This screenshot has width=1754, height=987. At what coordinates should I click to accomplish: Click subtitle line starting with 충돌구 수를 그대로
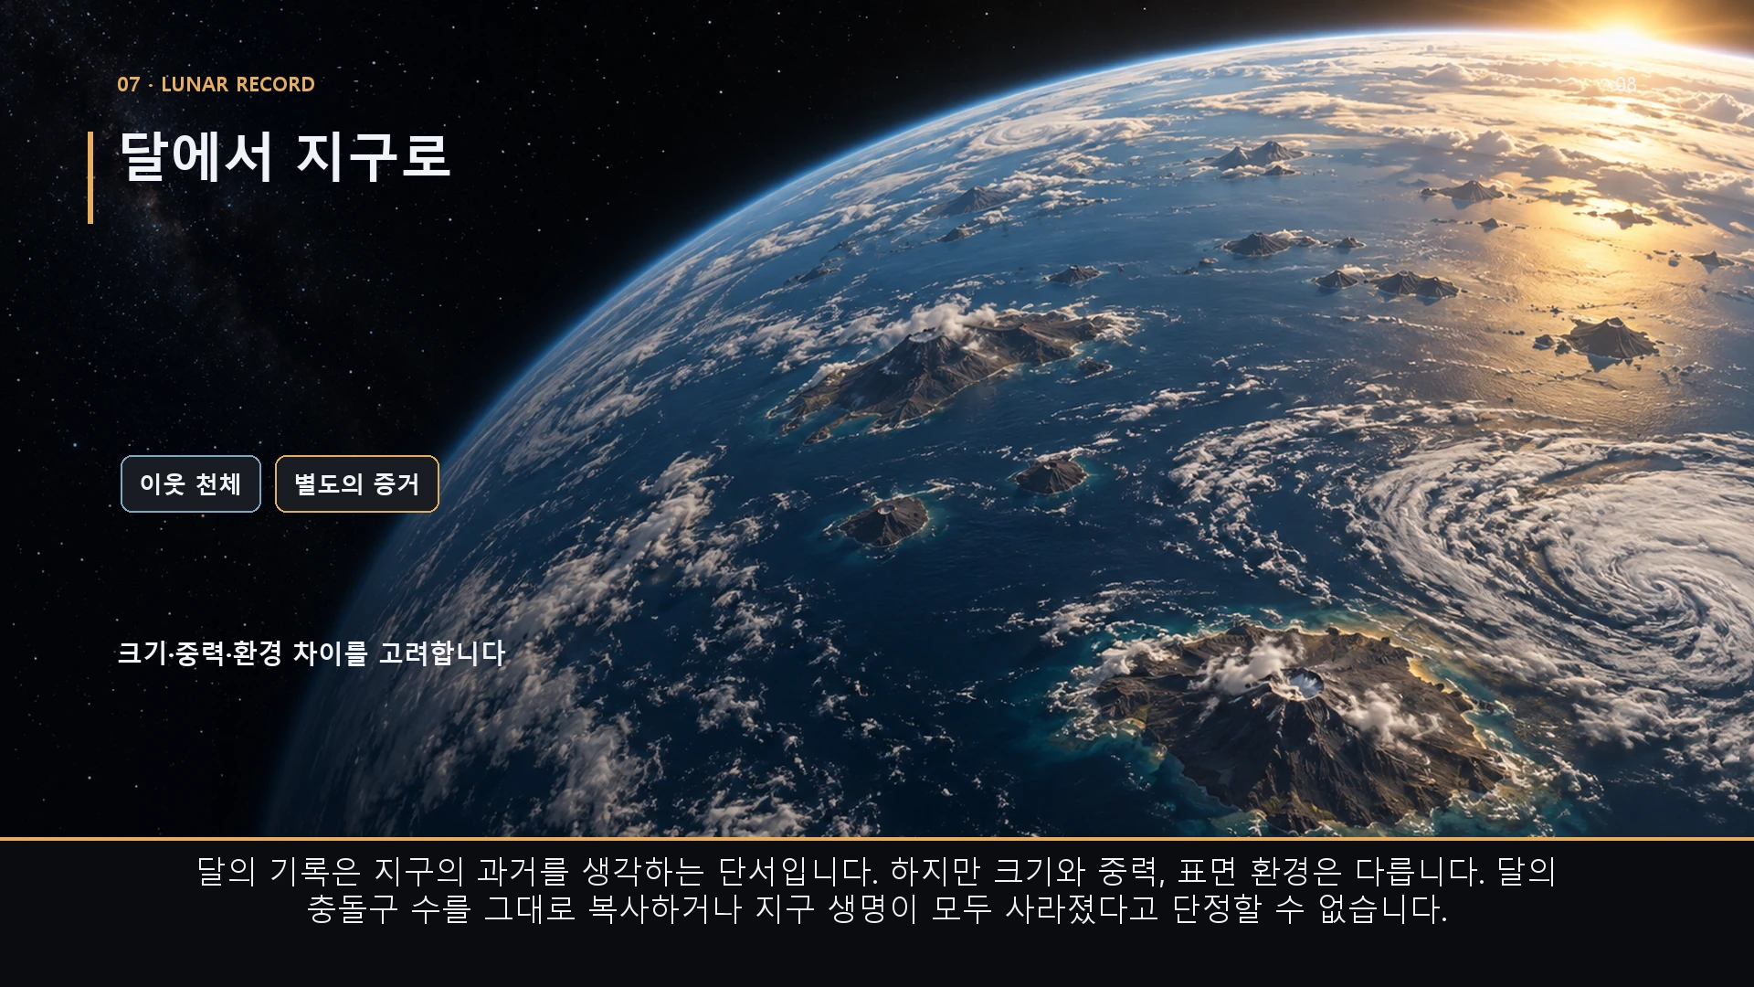click(x=877, y=909)
